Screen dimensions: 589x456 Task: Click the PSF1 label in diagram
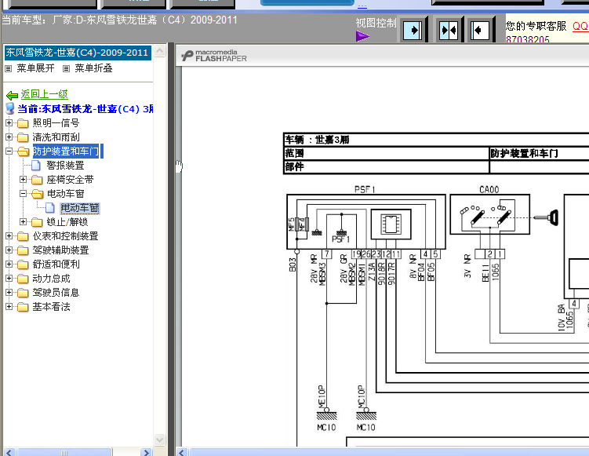[365, 189]
